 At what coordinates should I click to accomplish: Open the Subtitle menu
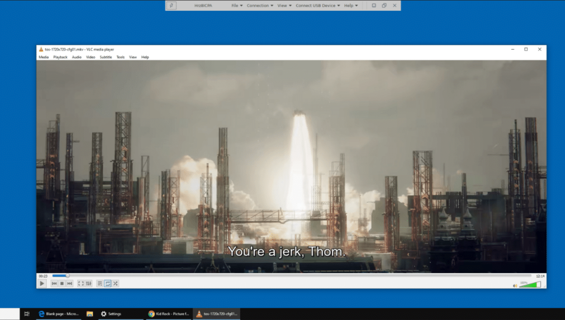tap(106, 57)
